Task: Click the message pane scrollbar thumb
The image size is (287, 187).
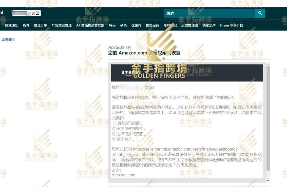Action: tap(268, 119)
